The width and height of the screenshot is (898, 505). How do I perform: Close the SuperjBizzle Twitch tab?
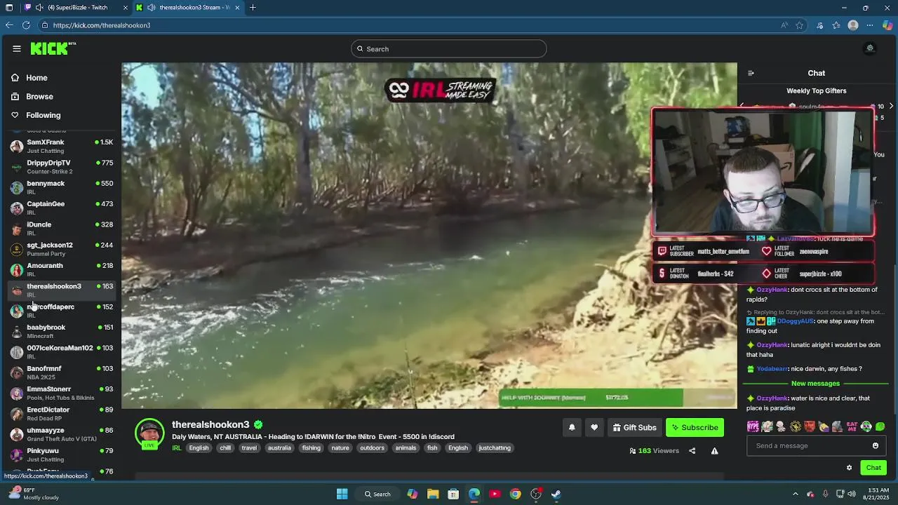pos(126,8)
